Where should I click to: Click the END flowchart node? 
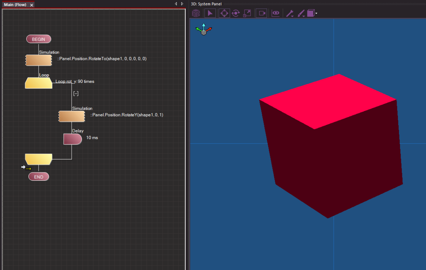click(x=38, y=176)
